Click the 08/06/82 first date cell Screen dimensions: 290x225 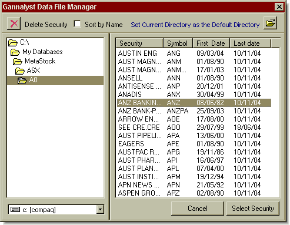[210, 103]
